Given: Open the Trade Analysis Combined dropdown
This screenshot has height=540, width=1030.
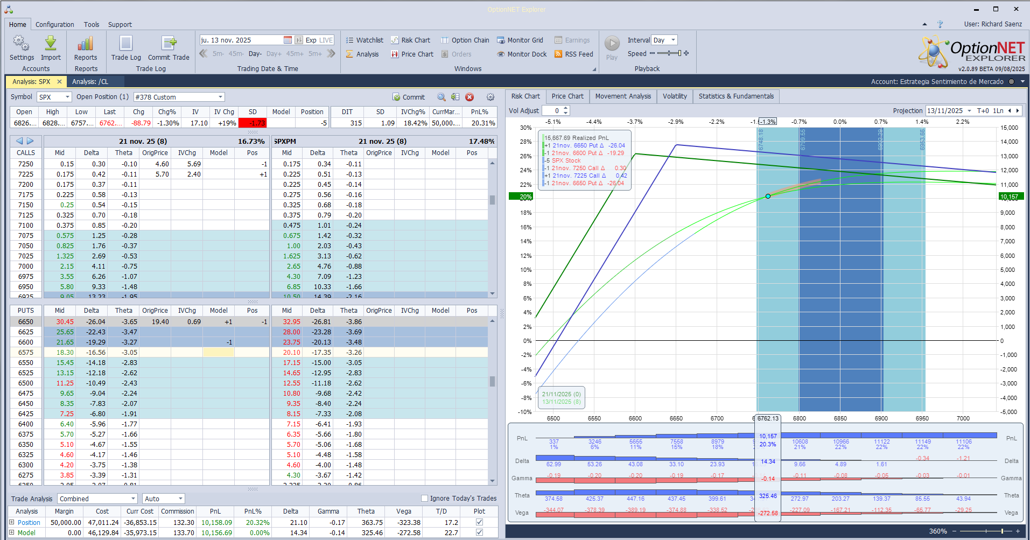Looking at the screenshot, I should click(x=133, y=499).
